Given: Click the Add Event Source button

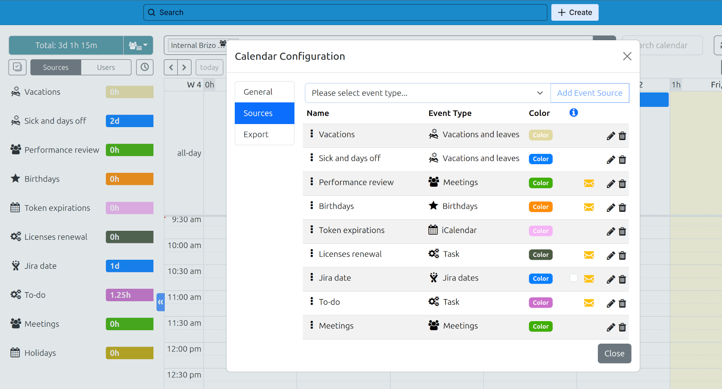Looking at the screenshot, I should click(590, 93).
